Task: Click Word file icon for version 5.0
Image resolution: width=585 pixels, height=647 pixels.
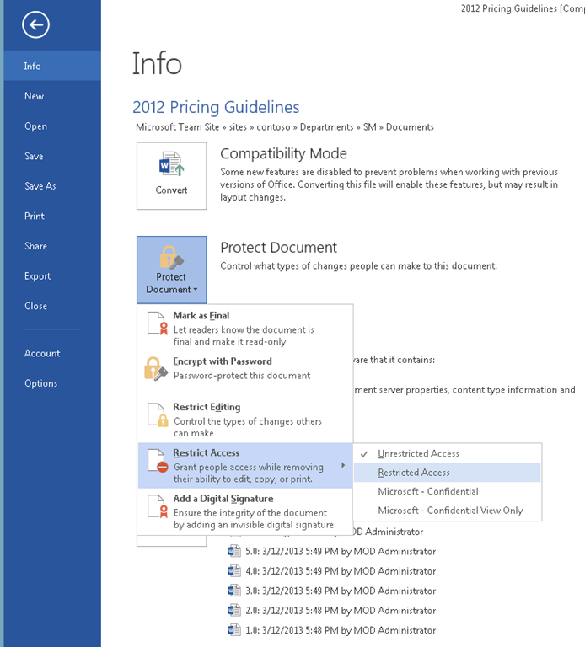Action: [234, 551]
